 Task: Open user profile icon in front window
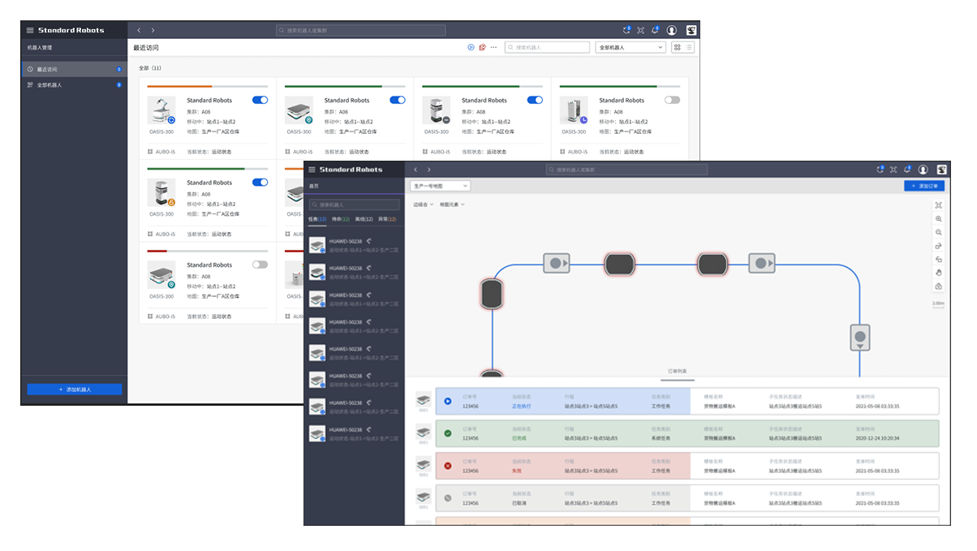pyautogui.click(x=925, y=170)
